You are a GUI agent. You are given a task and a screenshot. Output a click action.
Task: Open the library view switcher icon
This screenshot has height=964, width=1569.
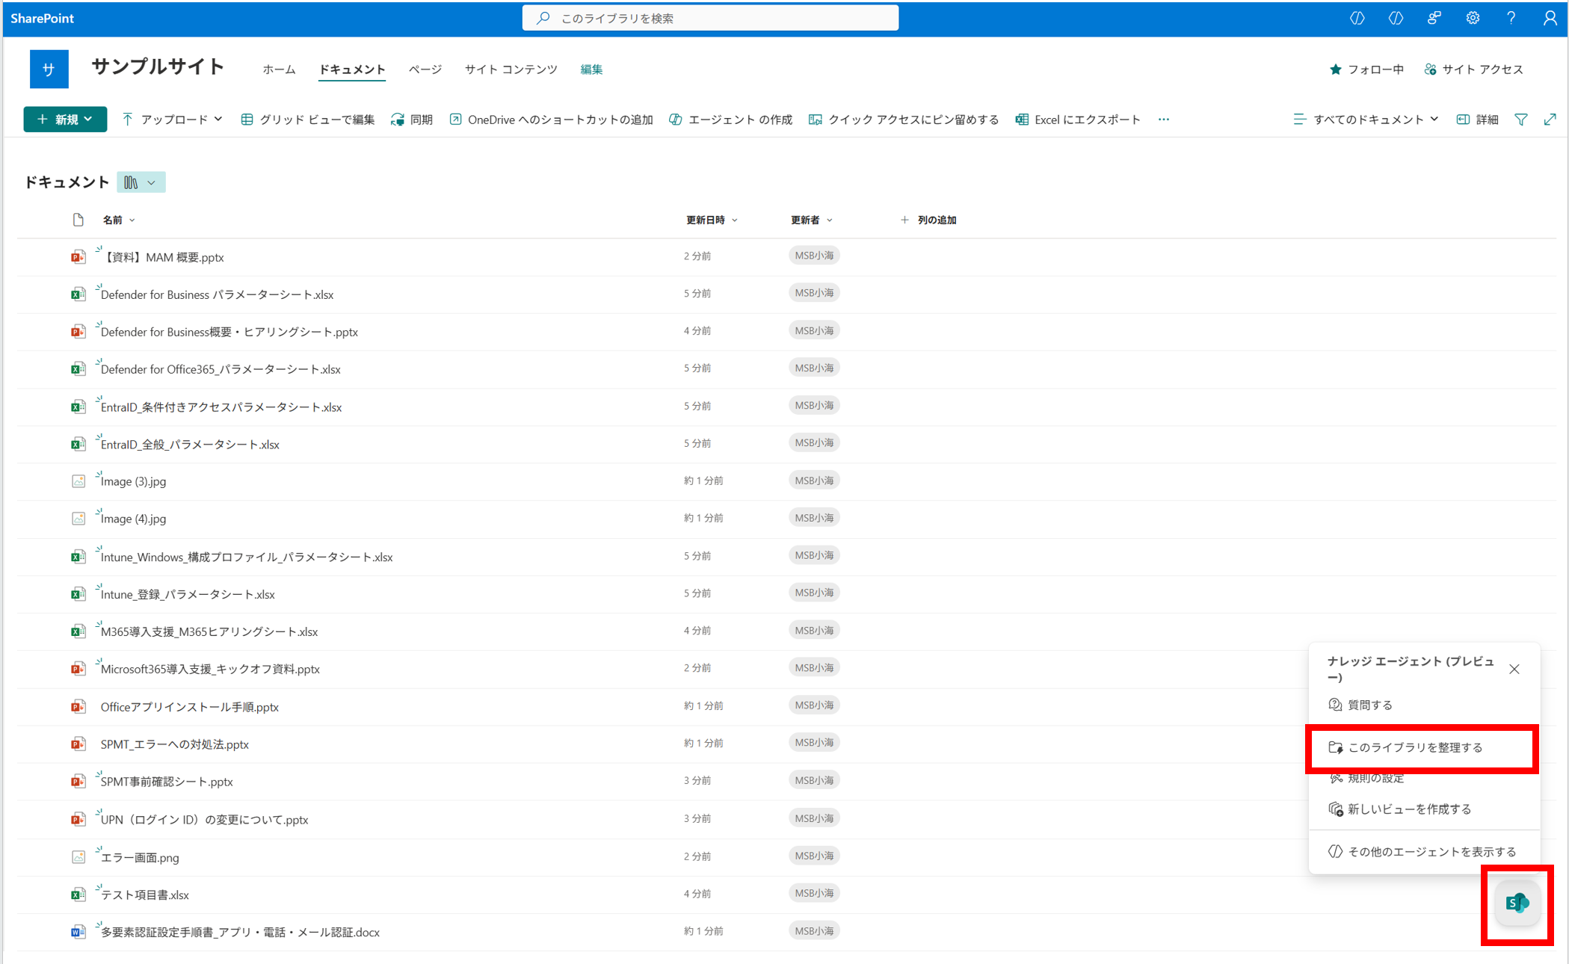pos(141,182)
